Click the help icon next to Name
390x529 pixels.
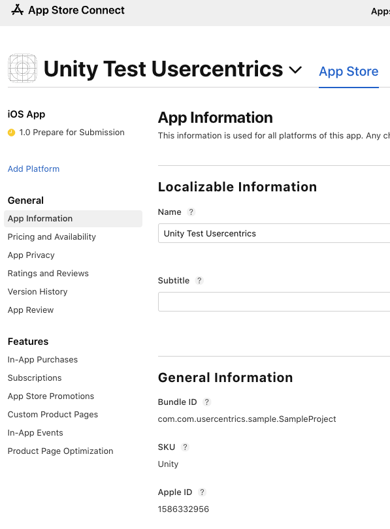[x=191, y=212]
